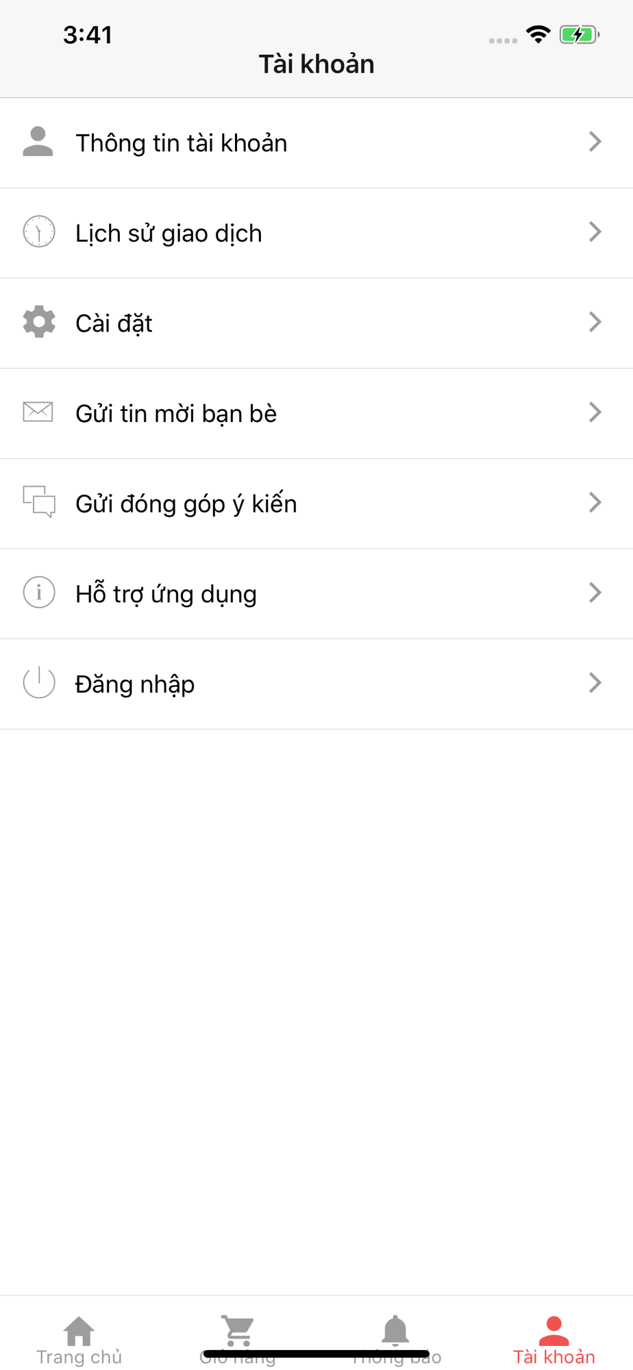Open the shopping cart tab icon
Screen dimensions: 633x1370
pos(238,1330)
